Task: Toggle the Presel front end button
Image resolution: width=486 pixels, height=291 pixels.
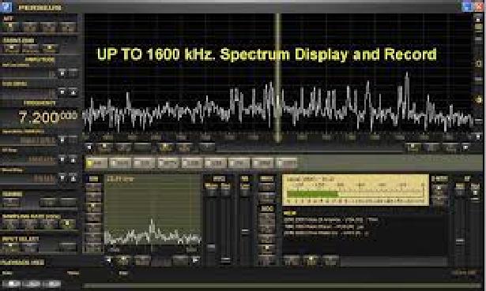Action: click(x=12, y=49)
